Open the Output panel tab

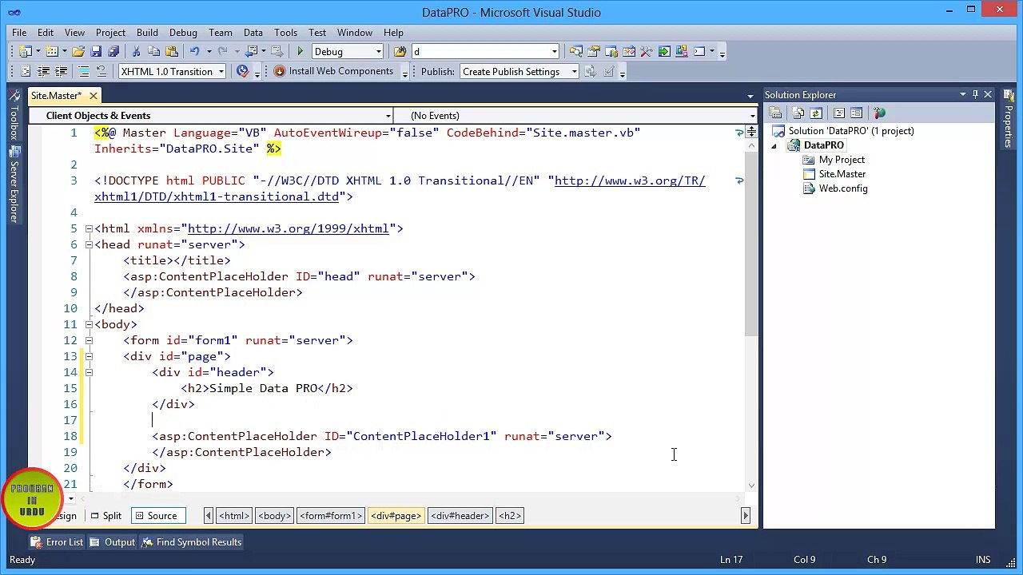(112, 542)
